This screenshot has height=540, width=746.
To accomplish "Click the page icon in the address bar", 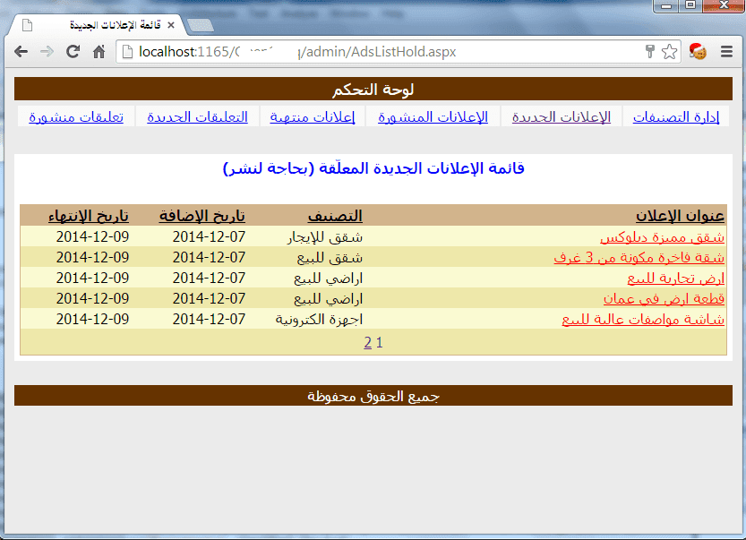I will pyautogui.click(x=127, y=51).
